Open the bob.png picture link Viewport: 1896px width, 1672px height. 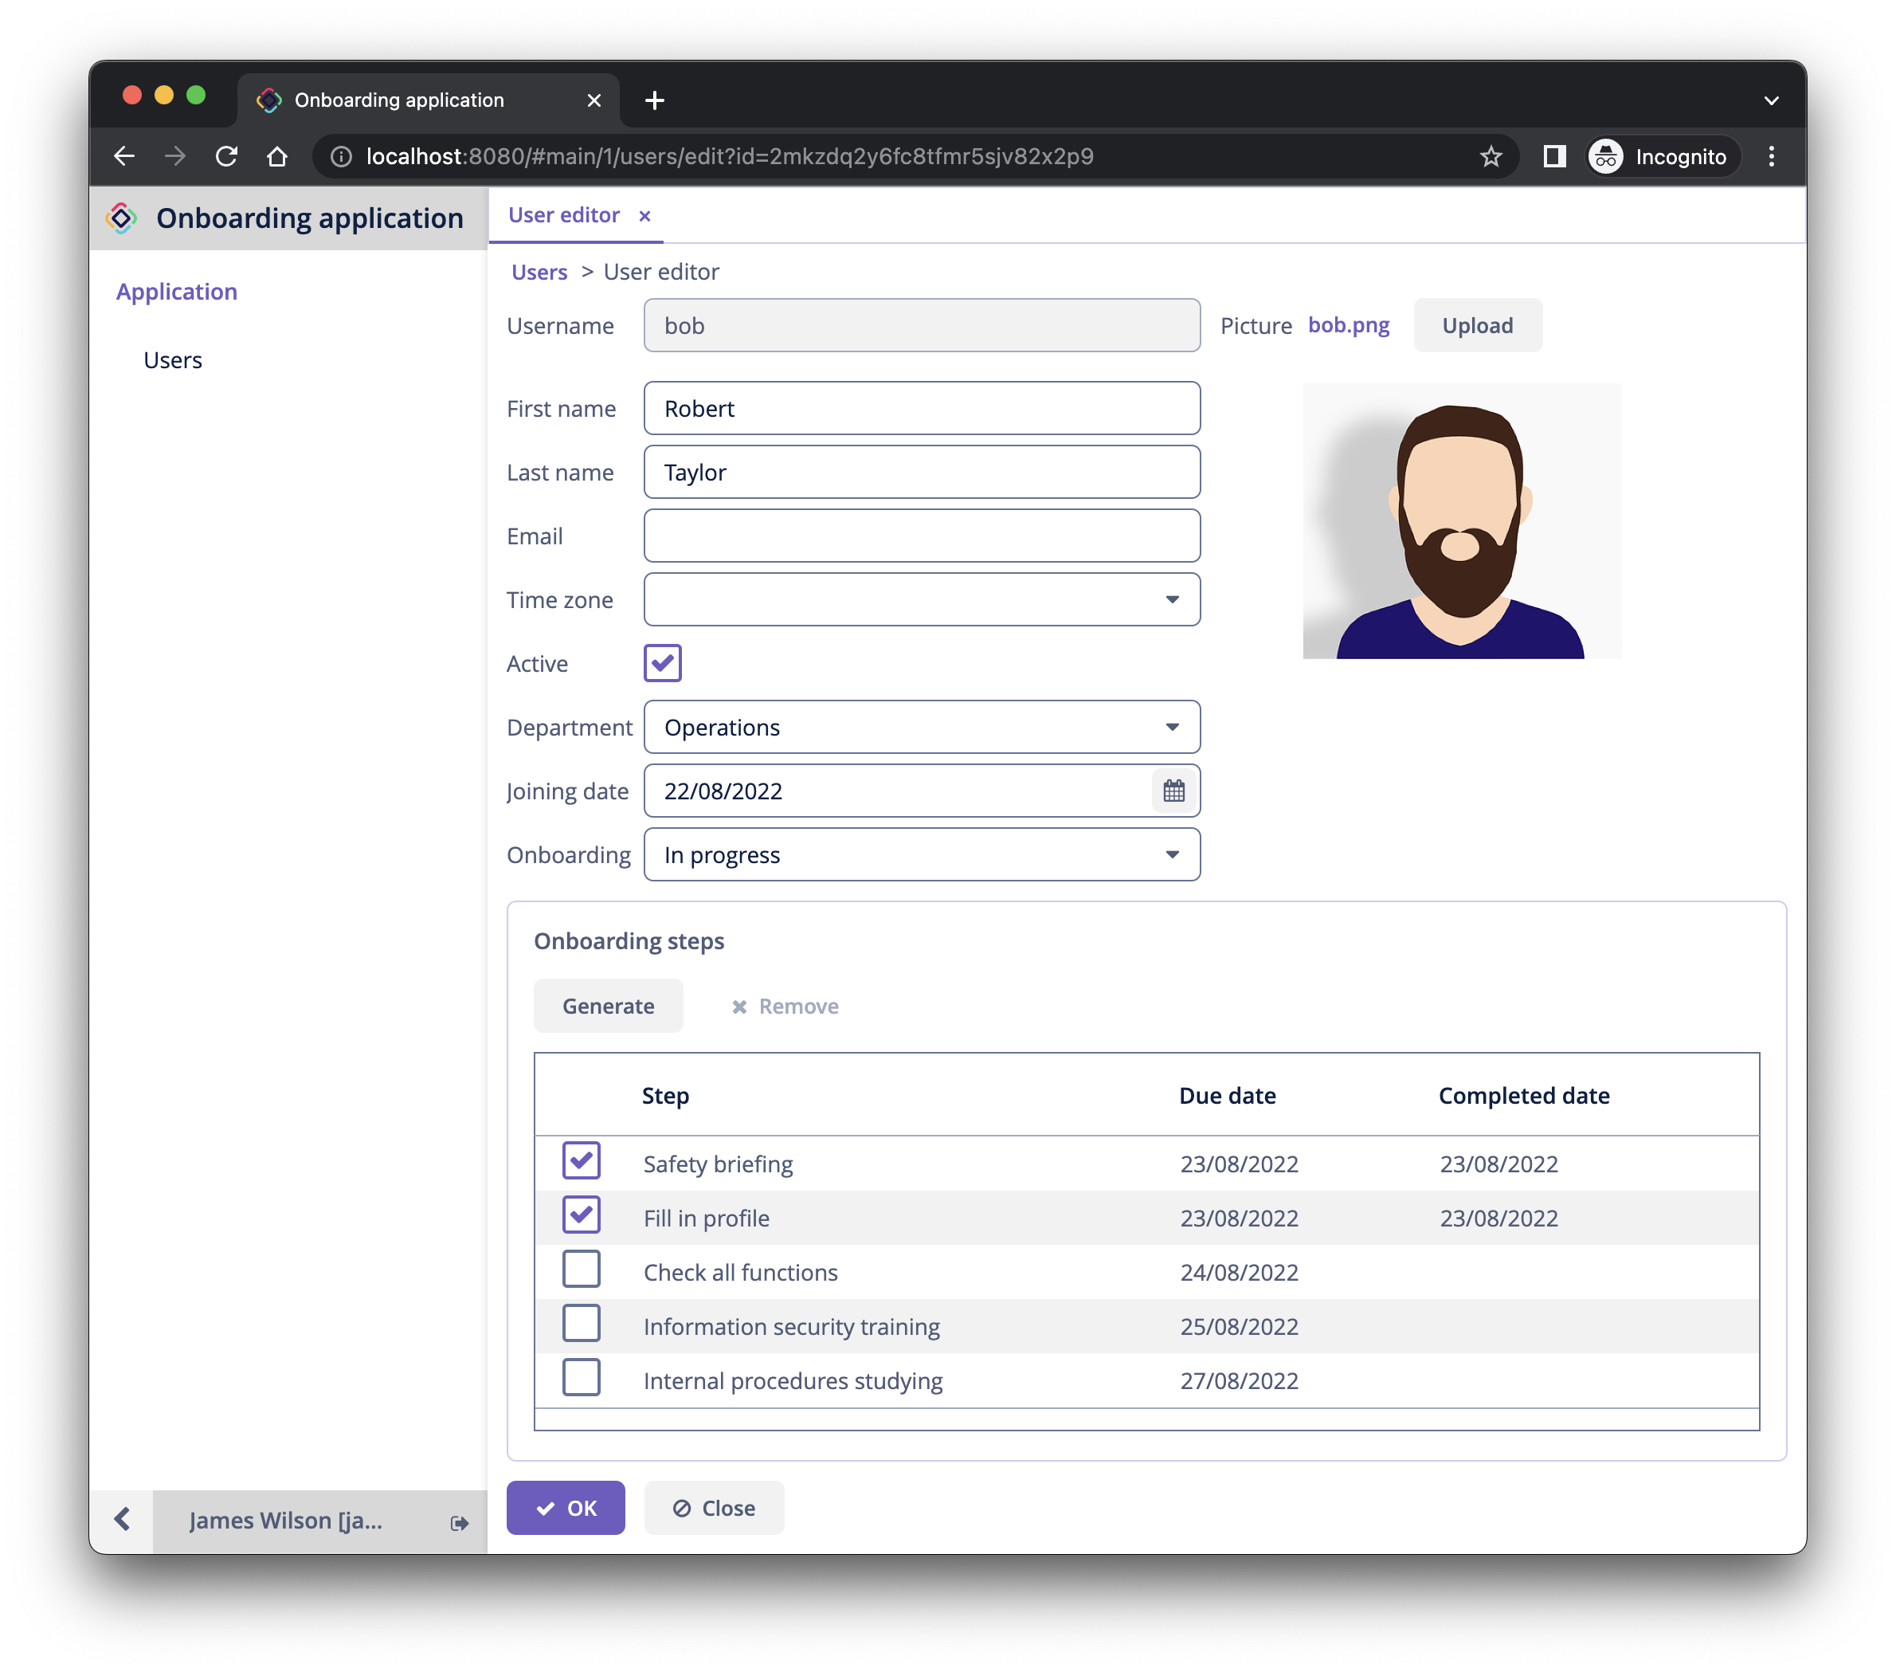(x=1348, y=324)
